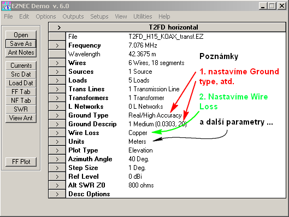Click the arrow button beside the T2FD horizontal title

click(x=59, y=27)
